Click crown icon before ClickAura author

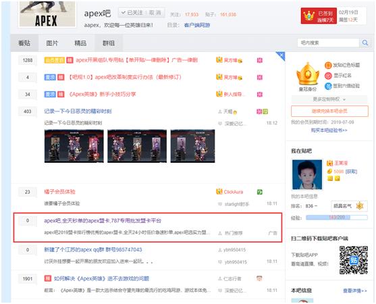[219, 191]
